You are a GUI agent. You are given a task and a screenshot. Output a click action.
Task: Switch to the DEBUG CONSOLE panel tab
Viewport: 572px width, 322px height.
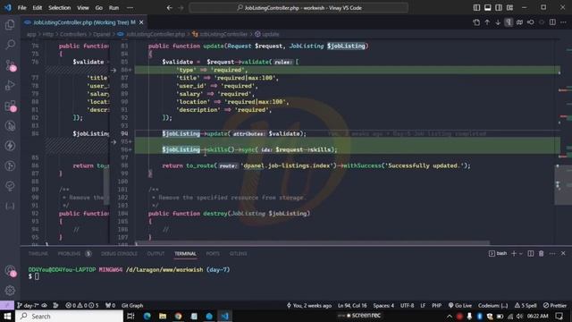[x=119, y=254]
